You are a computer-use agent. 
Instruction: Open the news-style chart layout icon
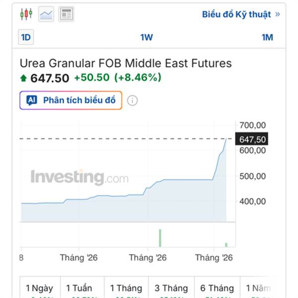pos(66,14)
